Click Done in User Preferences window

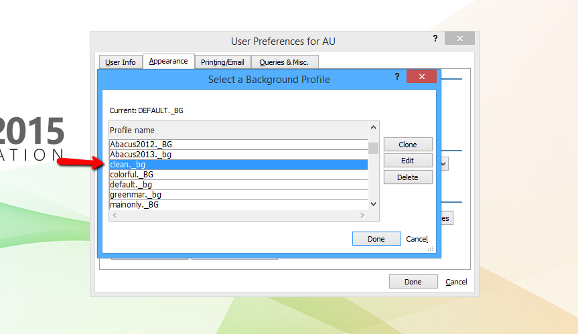(413, 281)
